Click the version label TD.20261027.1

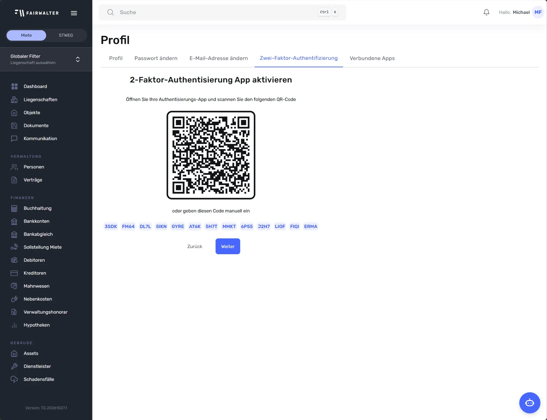46,408
